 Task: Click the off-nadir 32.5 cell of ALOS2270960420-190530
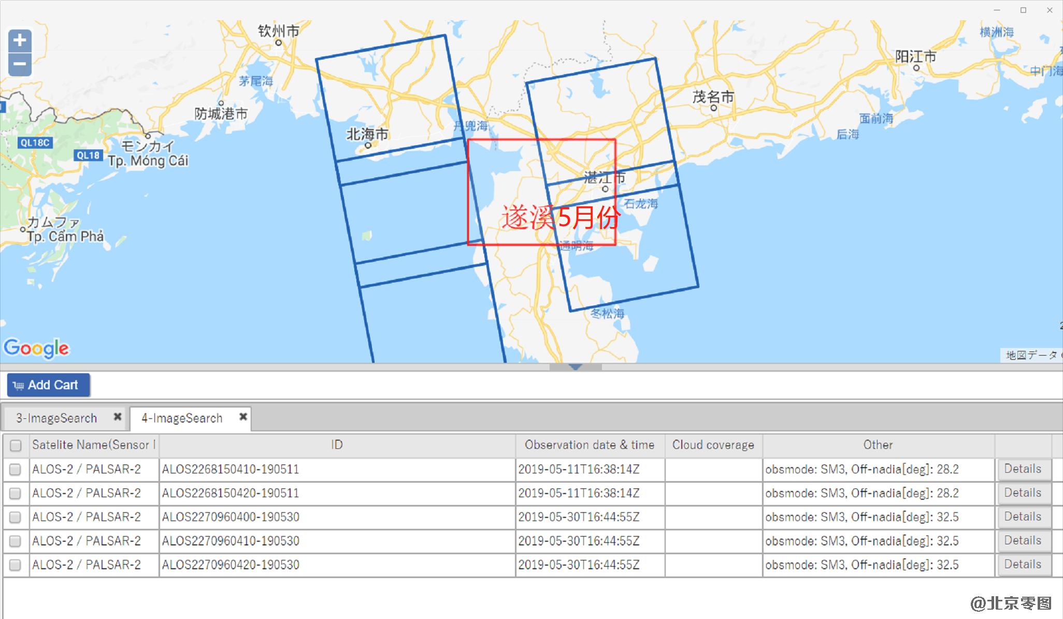879,565
